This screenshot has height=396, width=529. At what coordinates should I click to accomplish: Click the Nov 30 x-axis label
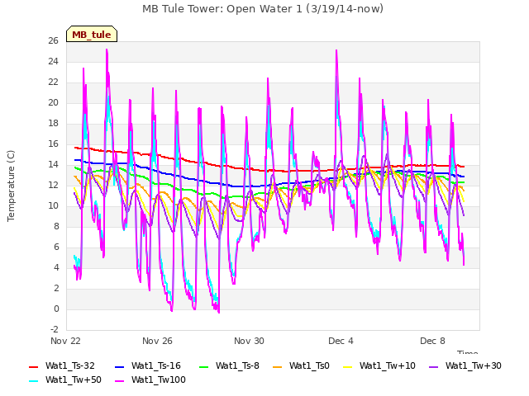[x=249, y=341]
